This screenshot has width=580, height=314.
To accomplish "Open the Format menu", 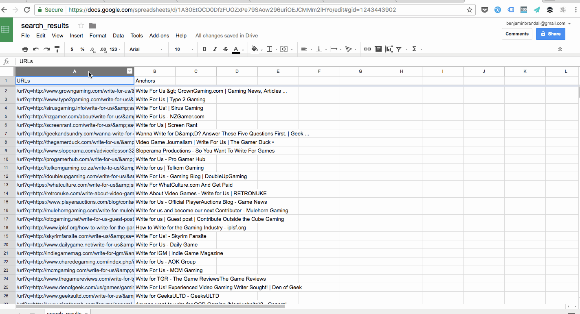I will coord(98,35).
